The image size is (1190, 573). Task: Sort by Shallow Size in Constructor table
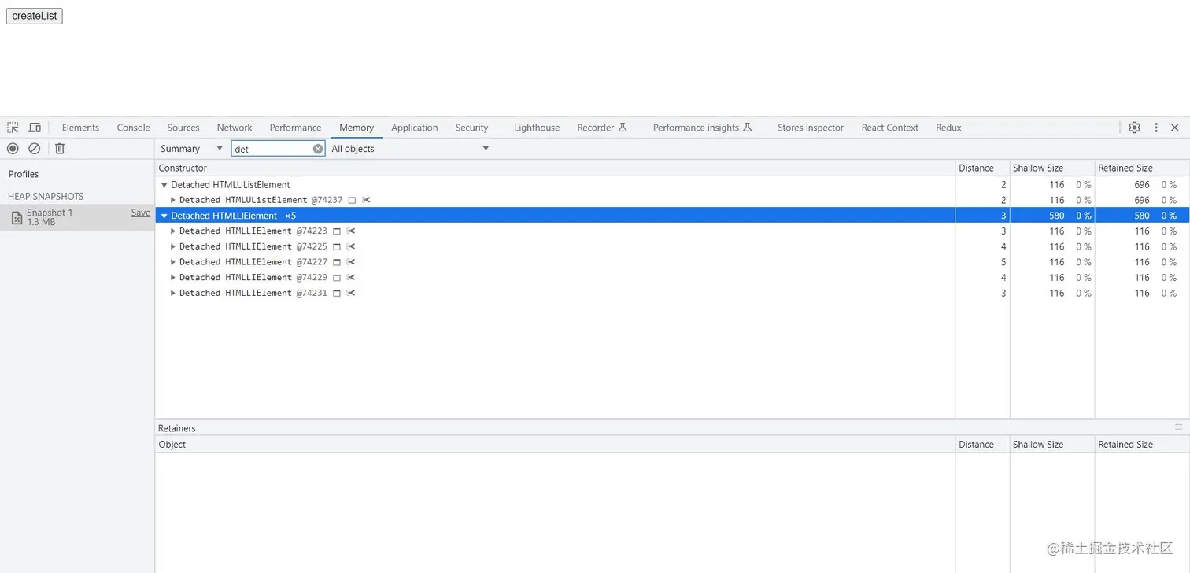point(1052,168)
